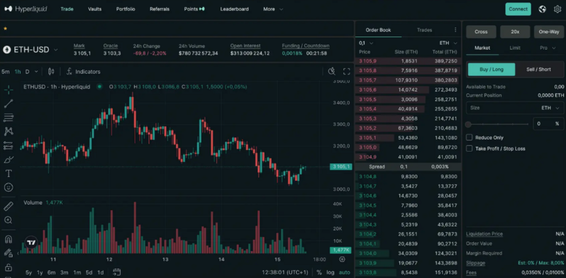
Task: Select the ruler measure tool
Action: (9, 206)
